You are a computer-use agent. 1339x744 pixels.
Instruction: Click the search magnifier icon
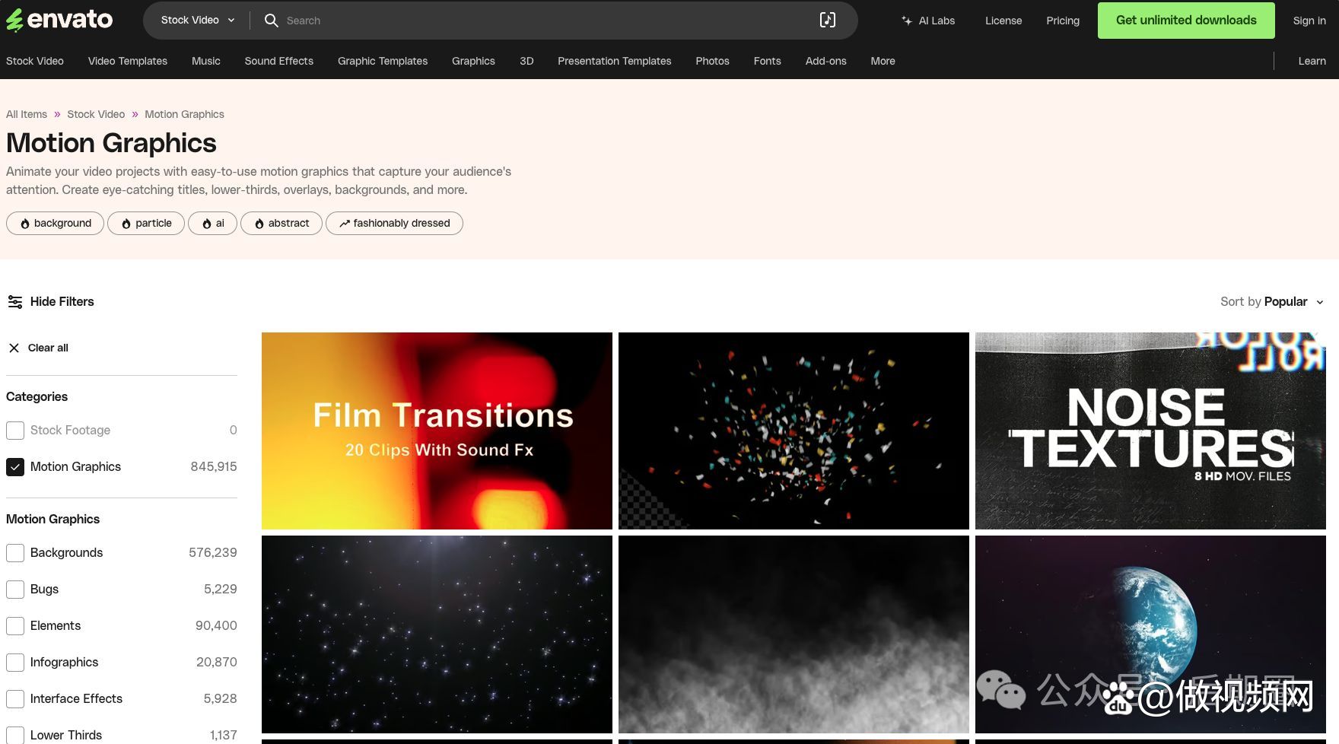[x=271, y=21]
